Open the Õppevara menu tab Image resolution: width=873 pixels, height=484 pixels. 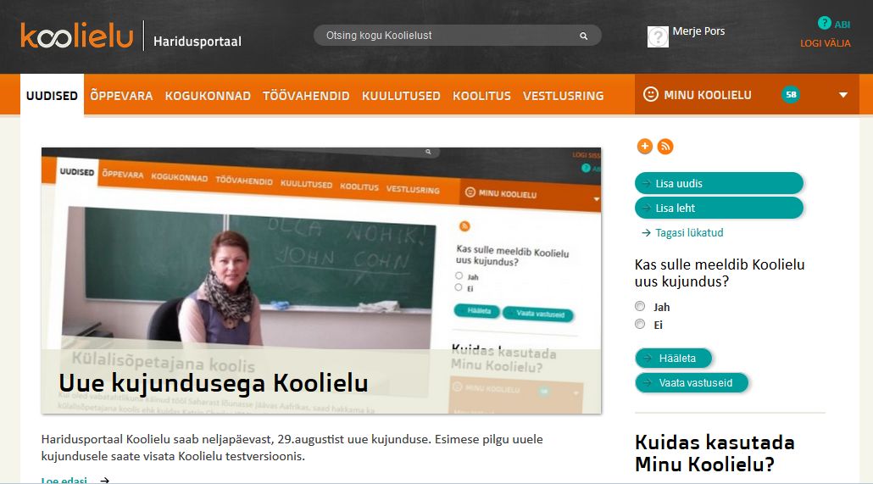click(121, 96)
